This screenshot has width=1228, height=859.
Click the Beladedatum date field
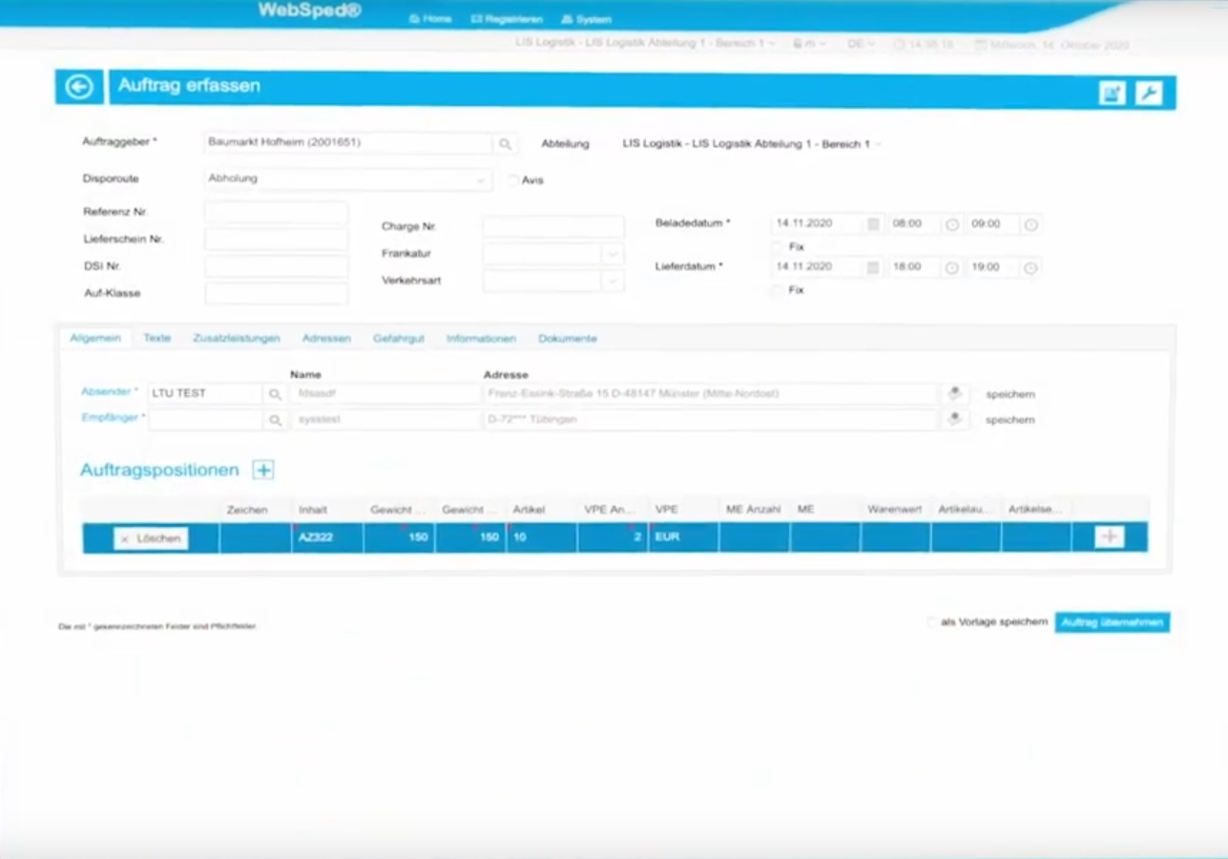pos(818,223)
